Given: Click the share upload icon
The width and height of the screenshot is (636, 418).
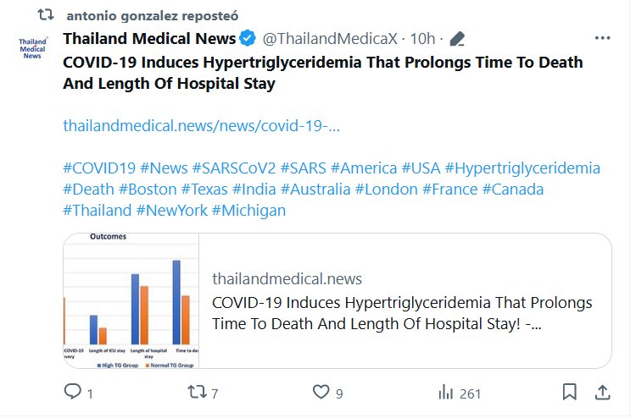Looking at the screenshot, I should [x=603, y=393].
